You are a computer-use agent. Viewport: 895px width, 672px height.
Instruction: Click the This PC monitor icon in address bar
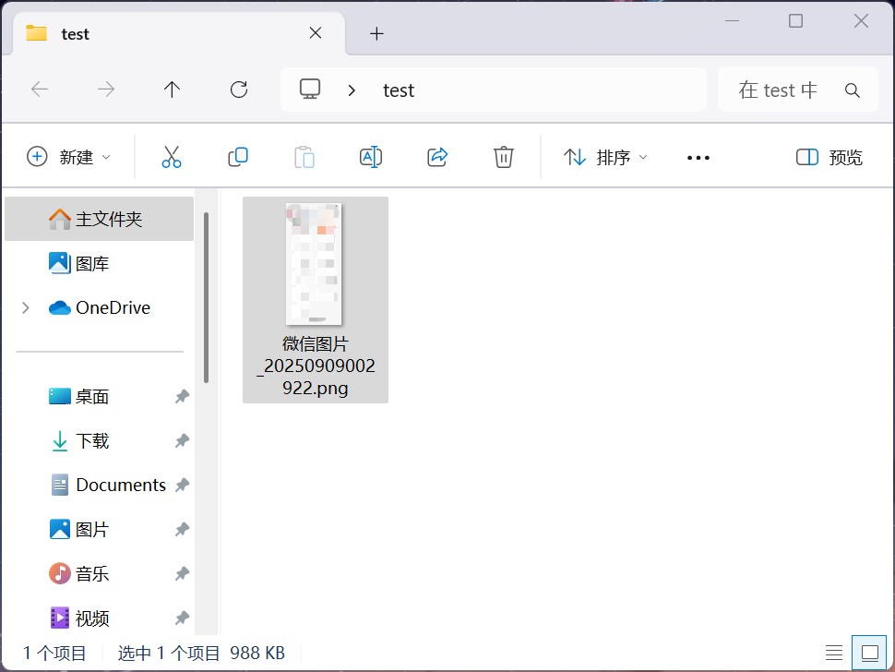310,89
